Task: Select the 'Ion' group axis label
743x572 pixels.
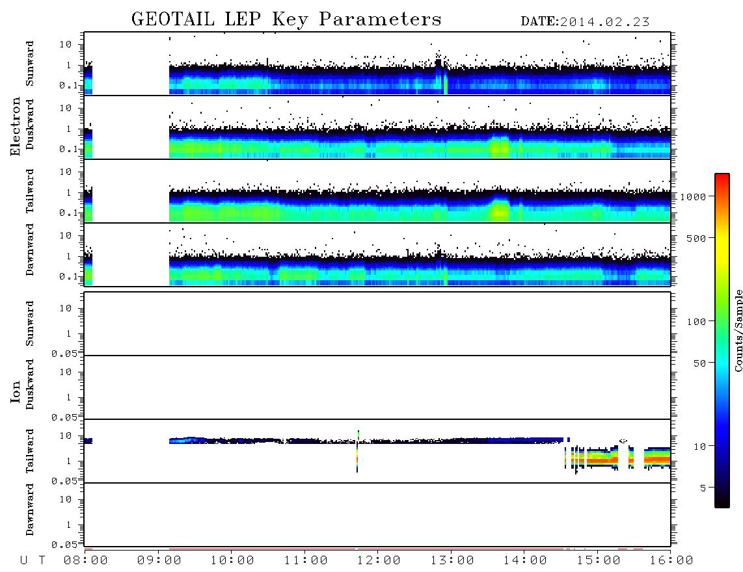Action: (x=16, y=391)
